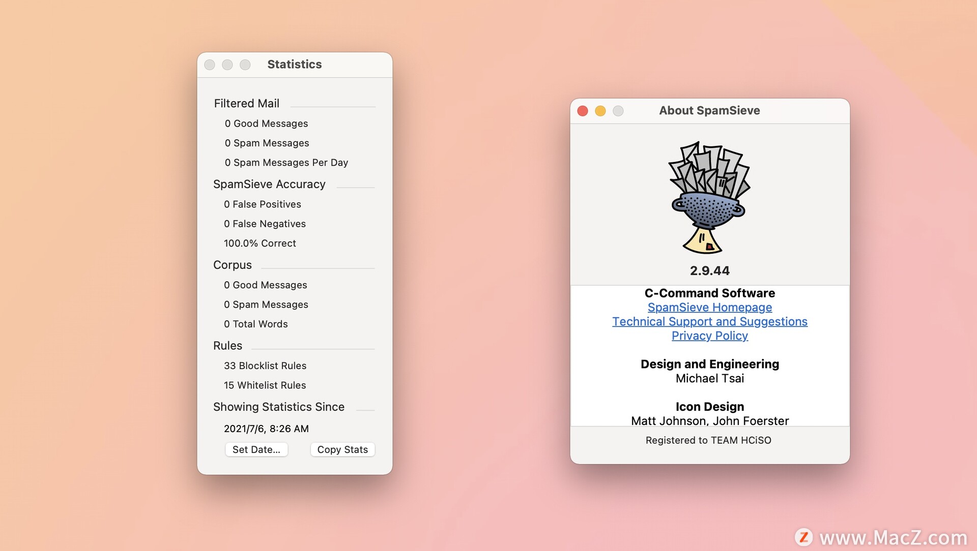Click 'Registered to TEAM HCiSO' text
The image size is (977, 551).
[x=708, y=440]
